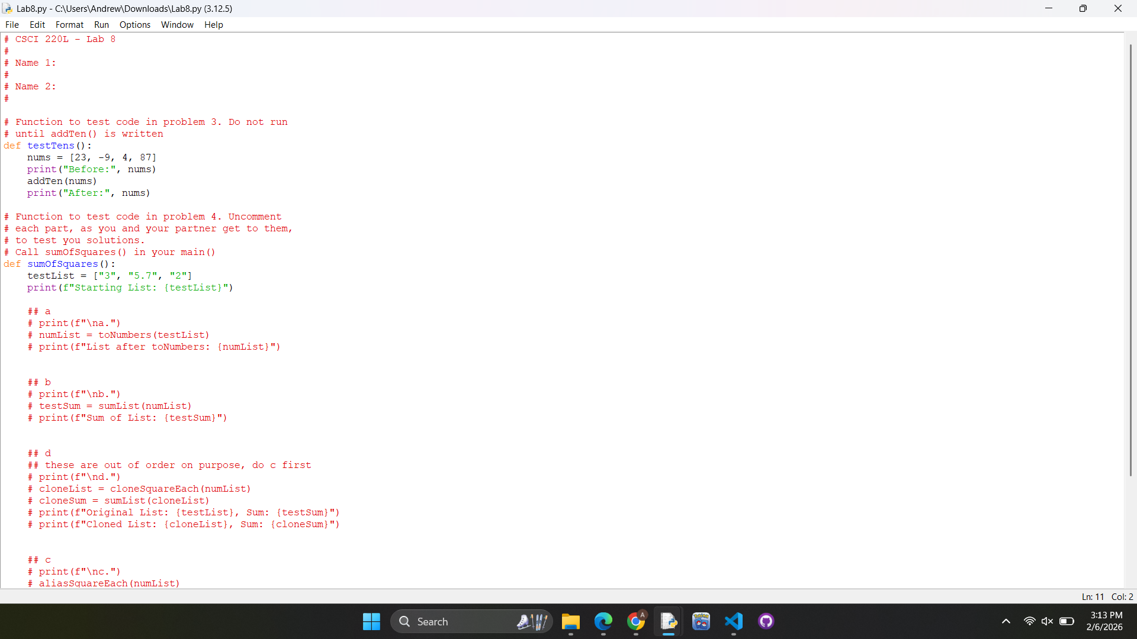Click the 'Ln: 11' status bar indicator
This screenshot has height=639, width=1137.
pos(1093,597)
